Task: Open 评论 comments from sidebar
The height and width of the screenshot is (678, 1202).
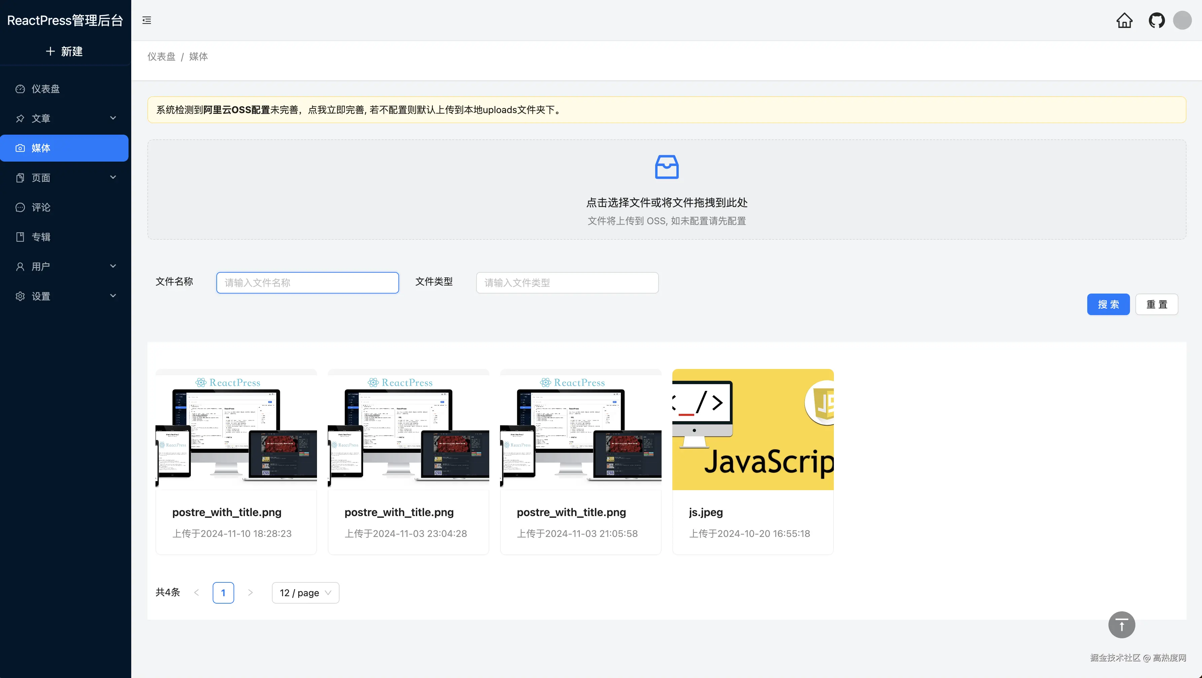Action: coord(41,207)
